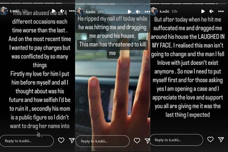228x152 pixels.
Task: Open more options on the first story
Action: click(72, 11)
